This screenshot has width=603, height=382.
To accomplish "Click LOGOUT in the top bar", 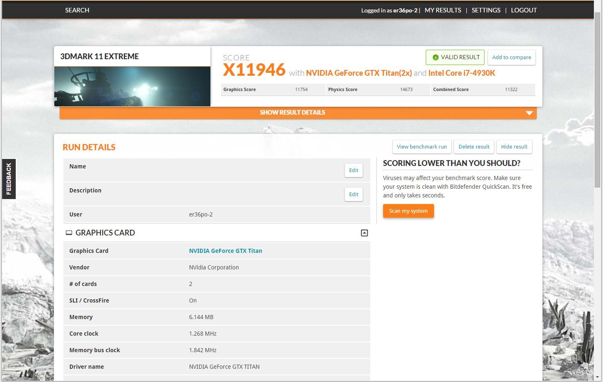I will [524, 10].
